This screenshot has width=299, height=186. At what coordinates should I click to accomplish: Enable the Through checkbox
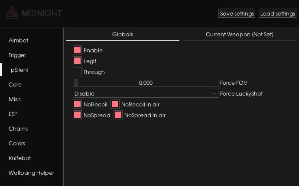(78, 72)
